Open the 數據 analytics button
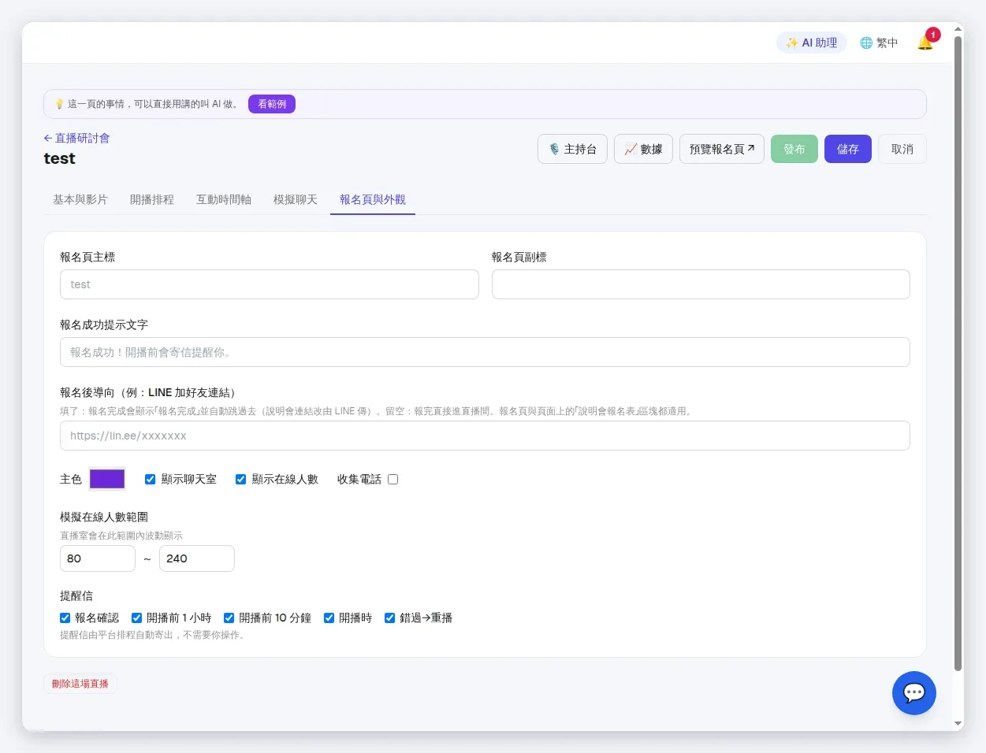Viewport: 986px width, 753px height. (643, 149)
